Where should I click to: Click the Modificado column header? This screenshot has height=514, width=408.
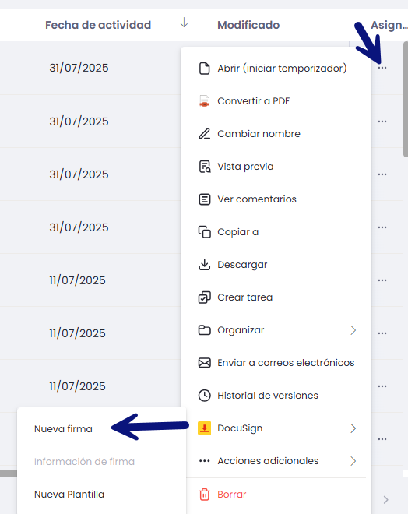248,25
